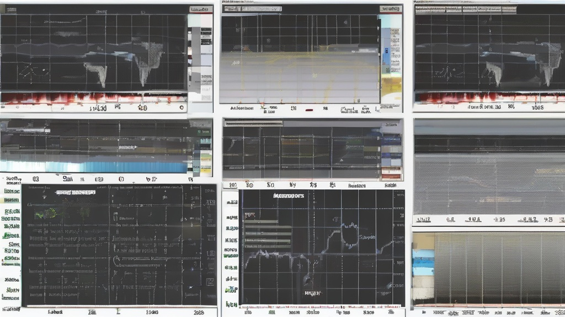The width and height of the screenshot is (565, 317).
Task: Click the green blurred marker in bottom-left chart
Action: point(39,213)
